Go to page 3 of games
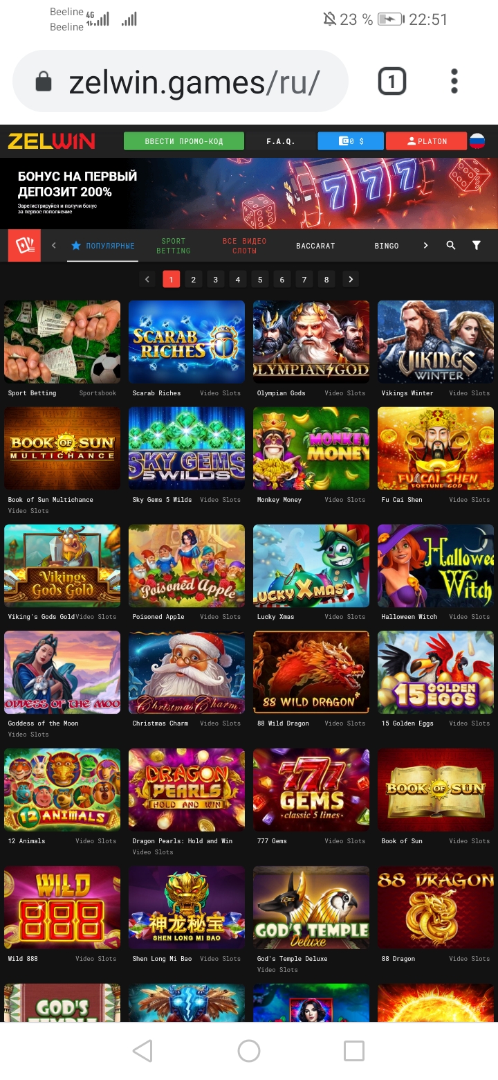498x1080 pixels. [x=216, y=280]
